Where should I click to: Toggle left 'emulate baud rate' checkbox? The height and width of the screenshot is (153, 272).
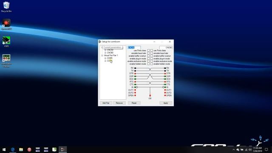click(148, 53)
